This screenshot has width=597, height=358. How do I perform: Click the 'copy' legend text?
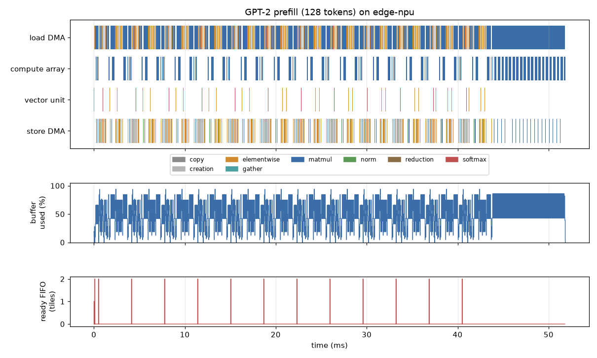[196, 160]
